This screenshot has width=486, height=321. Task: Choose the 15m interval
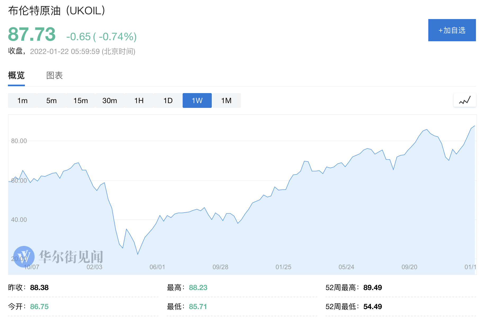[81, 100]
